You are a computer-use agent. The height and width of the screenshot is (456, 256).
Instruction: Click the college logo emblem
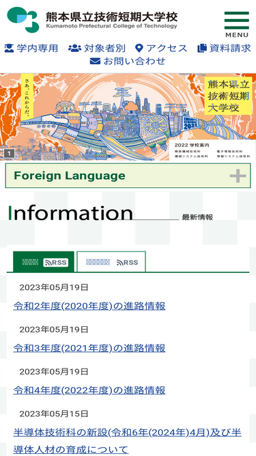23,20
